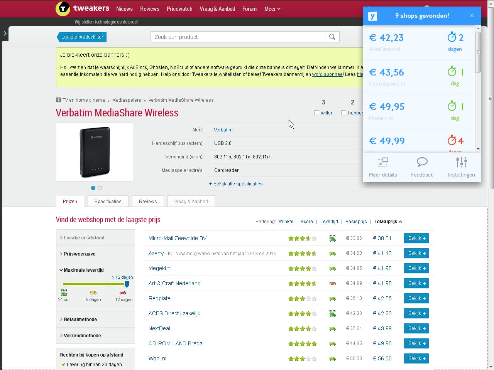Open the Nieuws menu item
Viewport: 494px width, 370px height.
(x=124, y=9)
